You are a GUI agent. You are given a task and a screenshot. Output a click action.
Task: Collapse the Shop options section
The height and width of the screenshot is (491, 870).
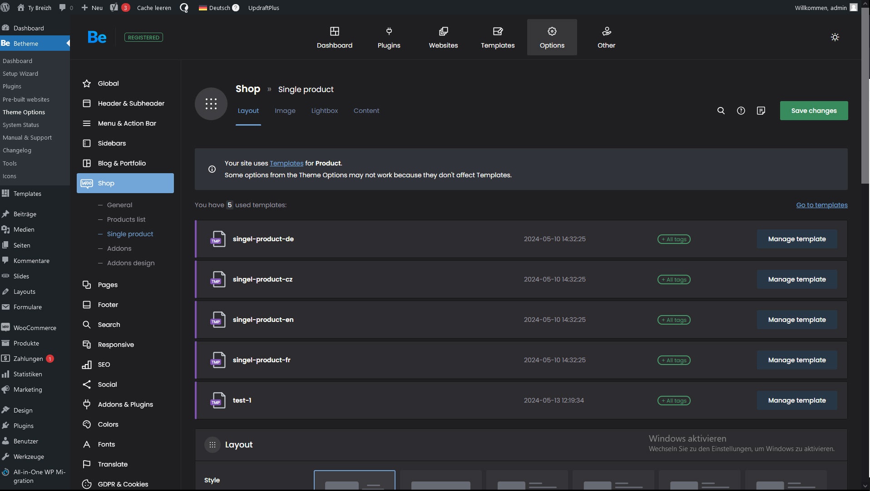(x=125, y=183)
